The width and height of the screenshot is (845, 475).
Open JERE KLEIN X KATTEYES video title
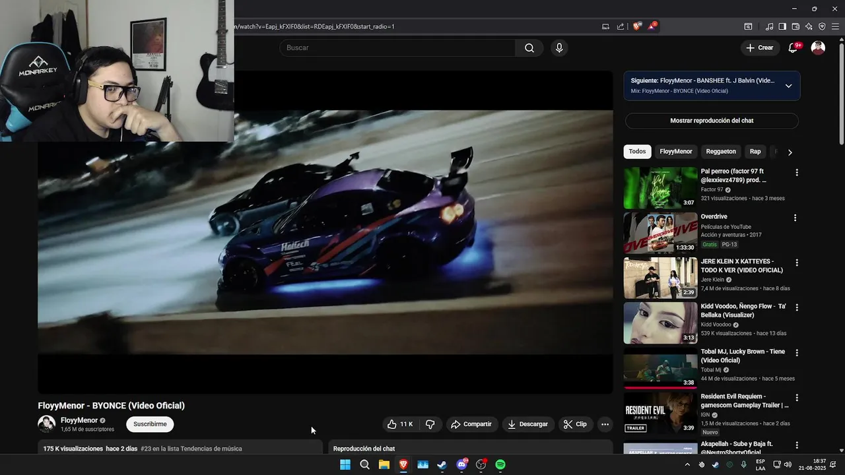pos(742,266)
